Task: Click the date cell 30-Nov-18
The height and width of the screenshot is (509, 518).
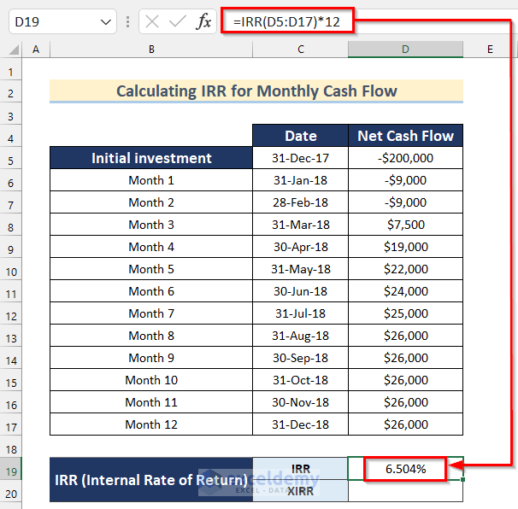Action: click(x=300, y=402)
